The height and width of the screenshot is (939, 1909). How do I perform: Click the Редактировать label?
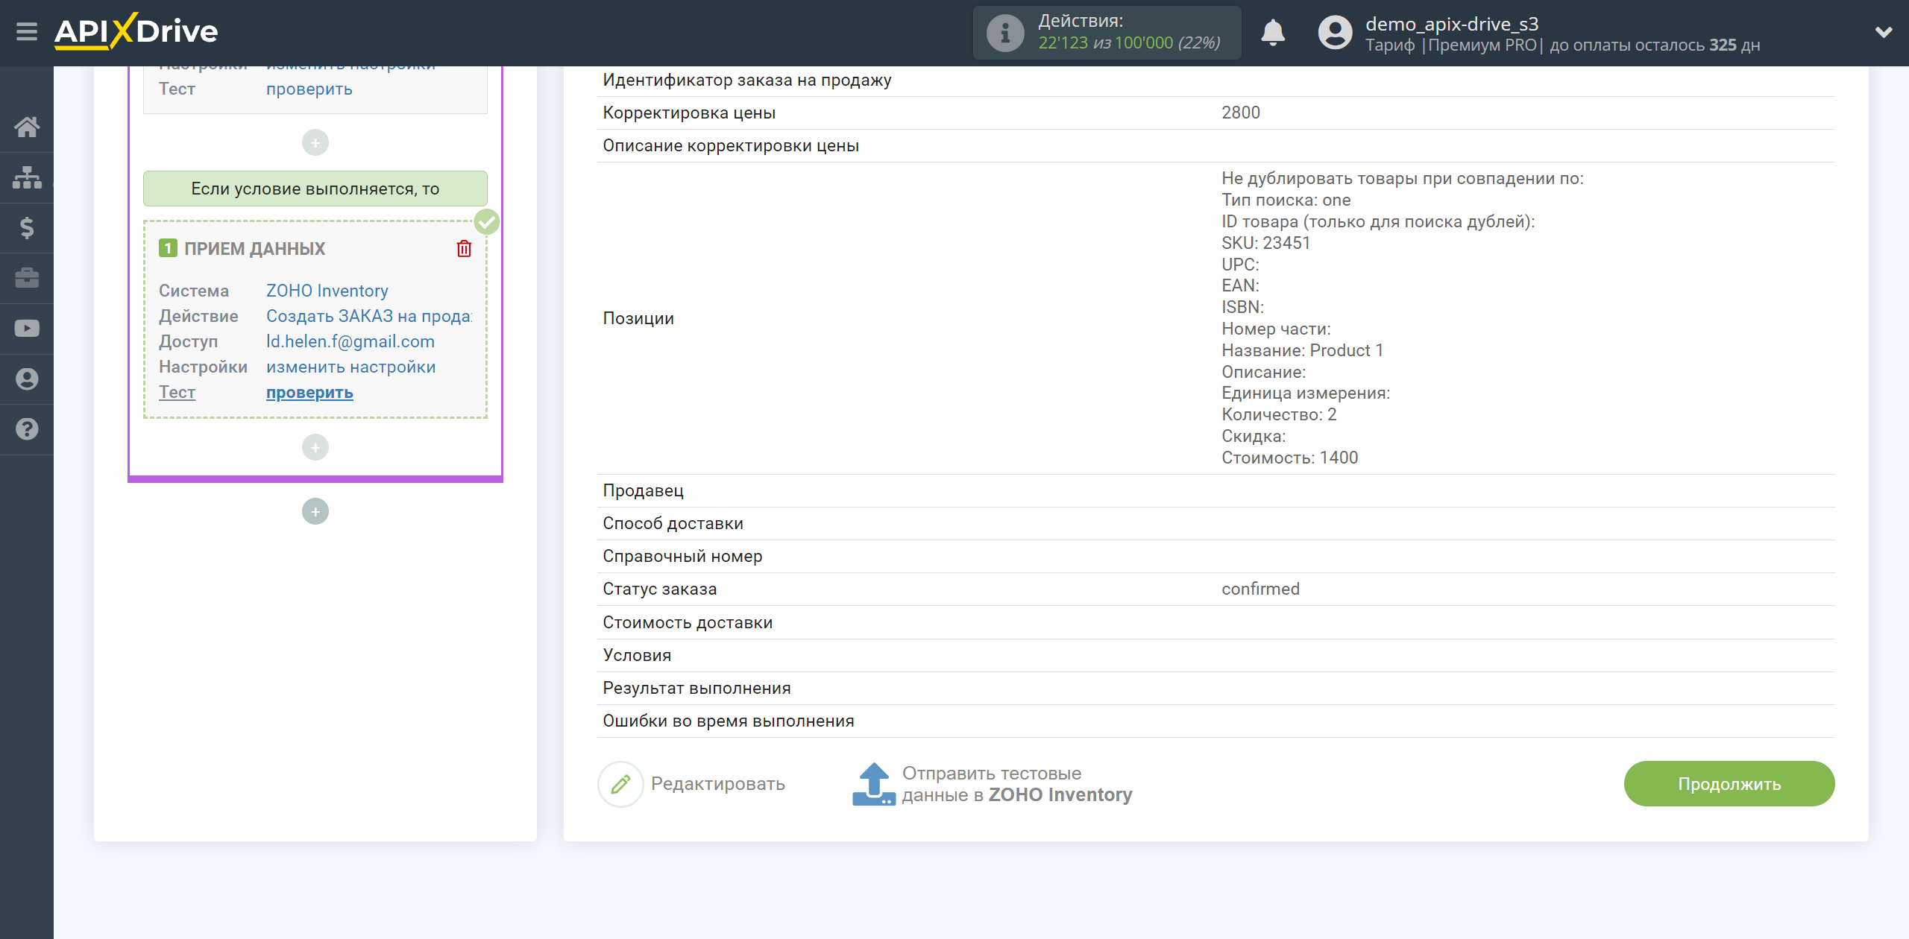coord(717,784)
